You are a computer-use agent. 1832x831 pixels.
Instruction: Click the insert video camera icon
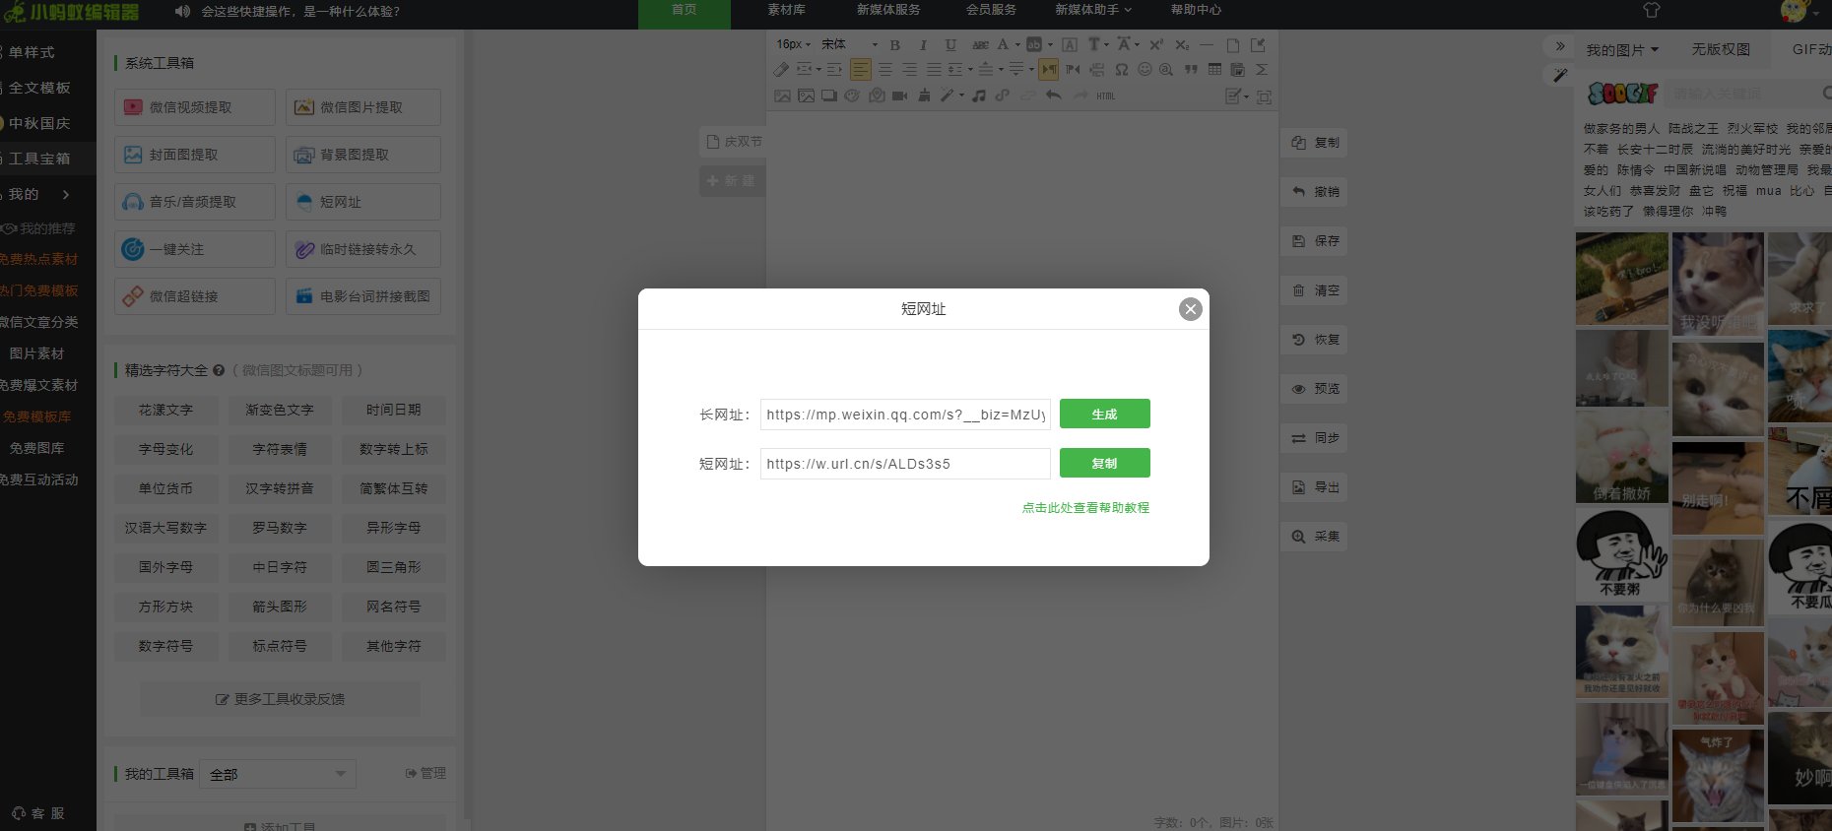899,96
